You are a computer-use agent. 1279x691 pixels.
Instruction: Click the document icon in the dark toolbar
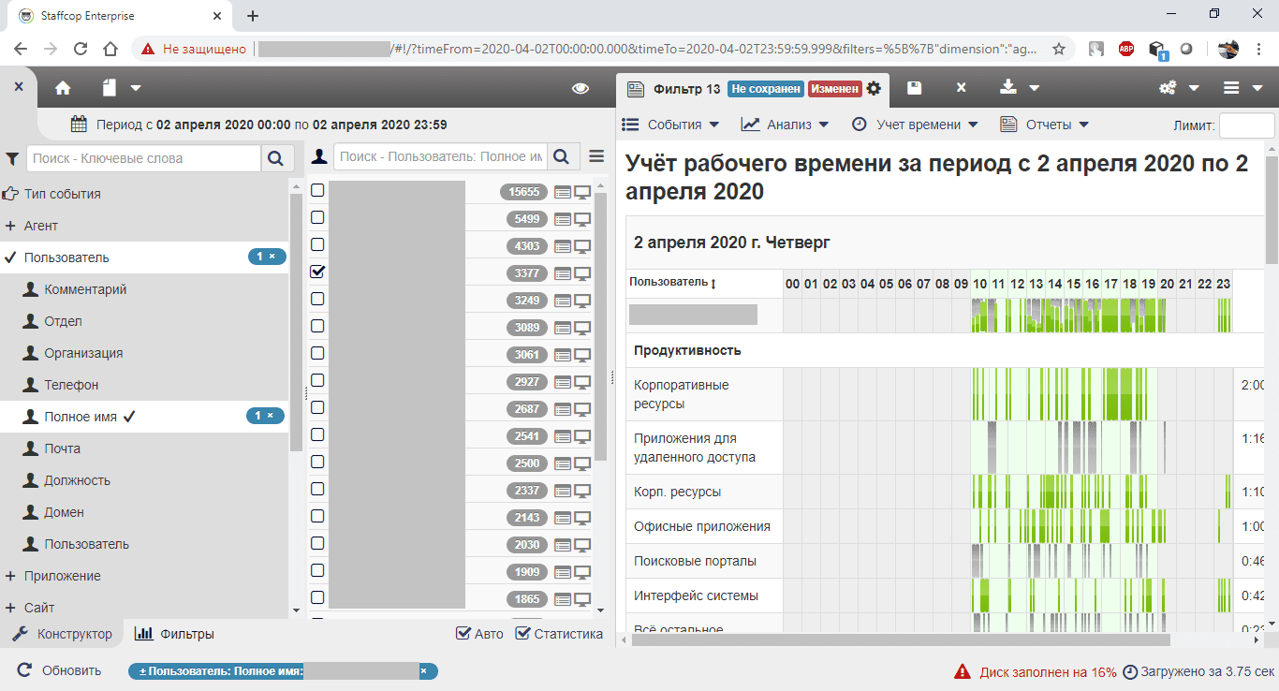[110, 88]
